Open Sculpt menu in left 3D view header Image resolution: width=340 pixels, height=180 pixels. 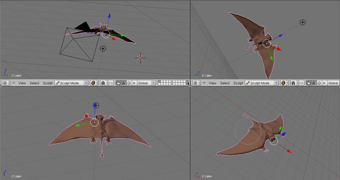pos(48,83)
